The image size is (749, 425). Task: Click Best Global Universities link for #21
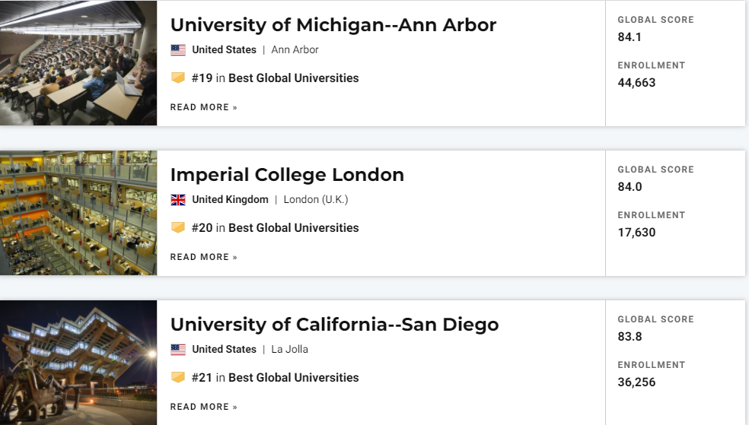pyautogui.click(x=293, y=377)
